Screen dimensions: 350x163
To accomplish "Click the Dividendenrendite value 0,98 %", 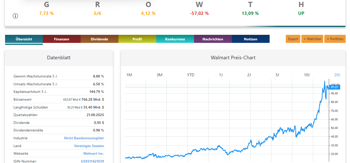I will (99, 130).
